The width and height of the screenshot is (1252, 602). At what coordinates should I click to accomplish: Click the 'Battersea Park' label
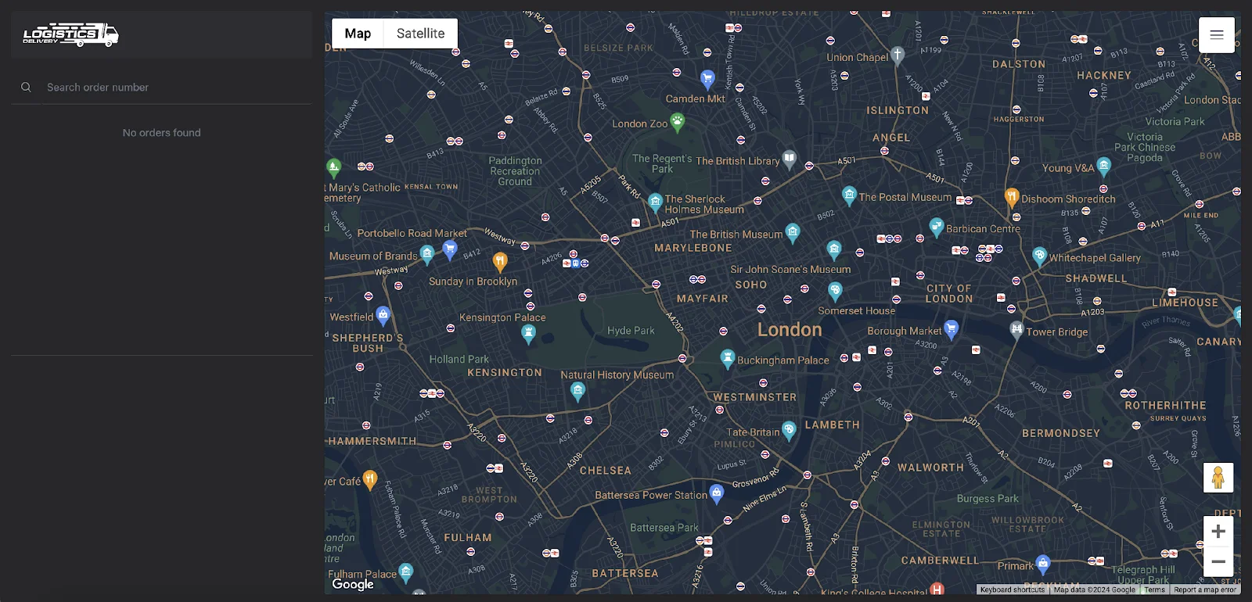pos(664,528)
